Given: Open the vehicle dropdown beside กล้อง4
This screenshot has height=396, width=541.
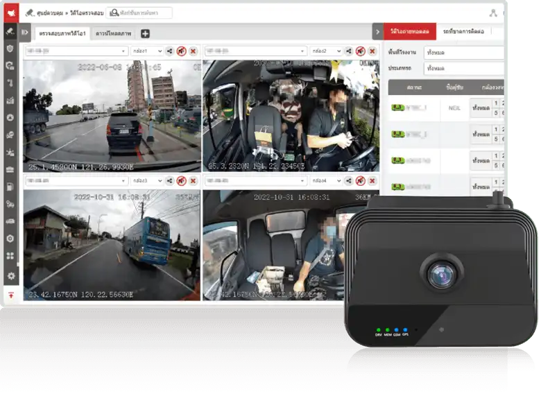Looking at the screenshot, I should click(255, 181).
